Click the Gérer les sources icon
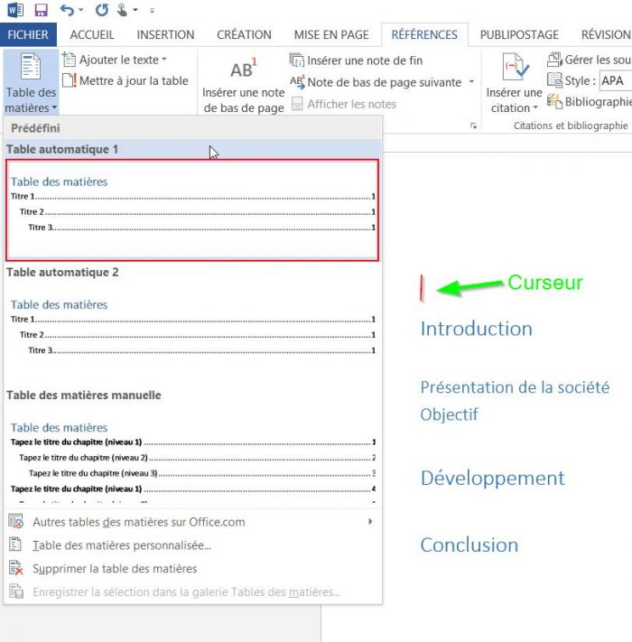The height and width of the screenshot is (642, 632). click(x=554, y=60)
